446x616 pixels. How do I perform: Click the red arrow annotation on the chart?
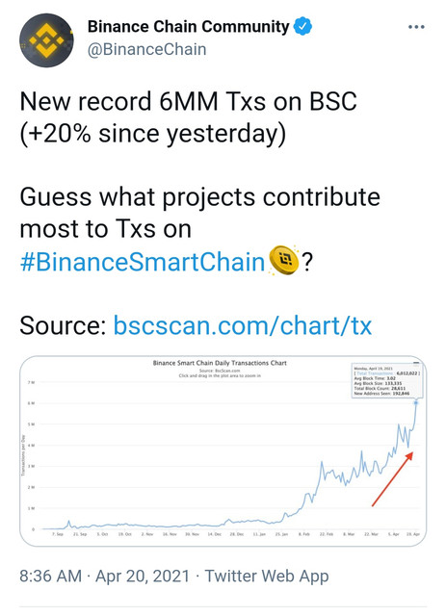coord(392,479)
